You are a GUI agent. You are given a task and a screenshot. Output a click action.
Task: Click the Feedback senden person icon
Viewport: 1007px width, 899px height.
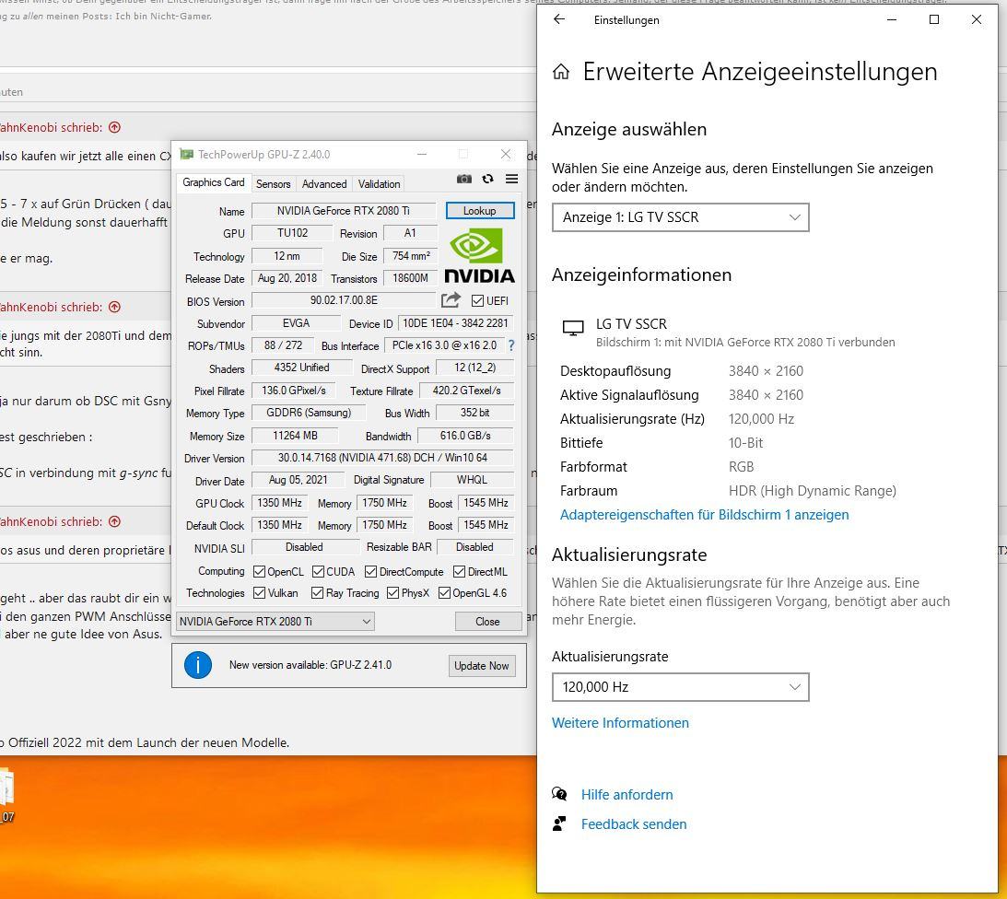[559, 823]
